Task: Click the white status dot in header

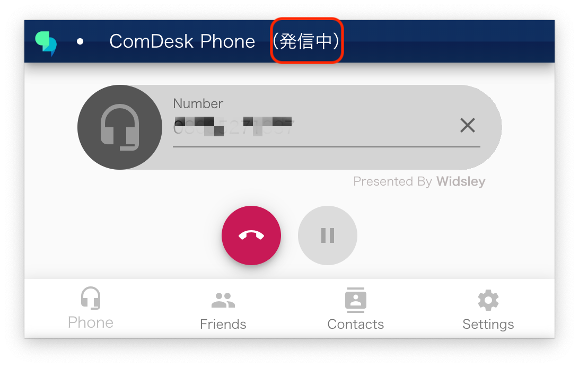Action: (x=80, y=41)
